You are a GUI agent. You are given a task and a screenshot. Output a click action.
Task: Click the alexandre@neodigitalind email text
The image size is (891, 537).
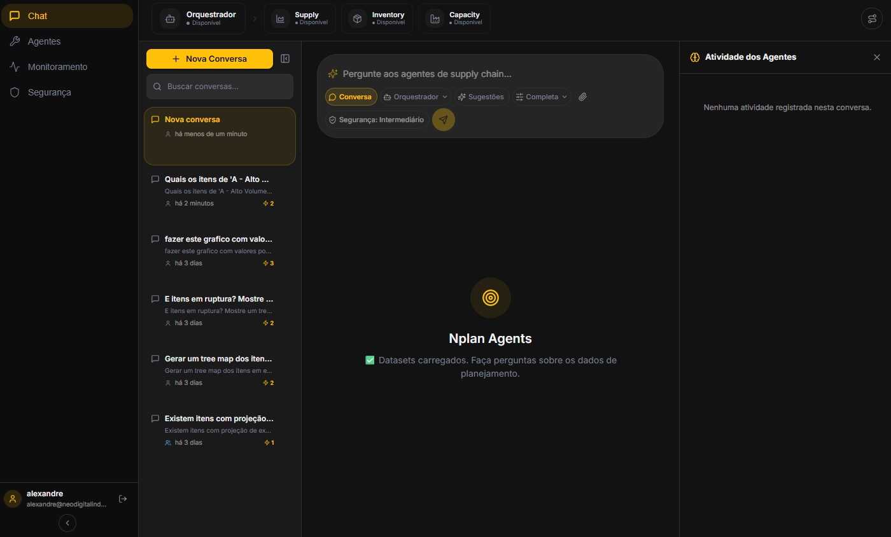coord(66,504)
